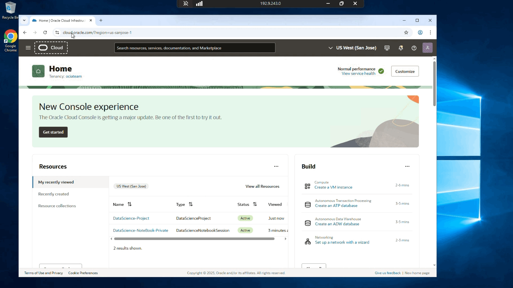
Task: Open the Build panel ellipsis menu
Action: point(407,166)
